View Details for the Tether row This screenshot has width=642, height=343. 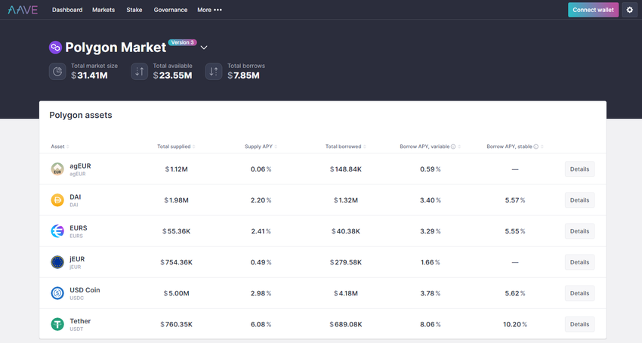point(579,324)
